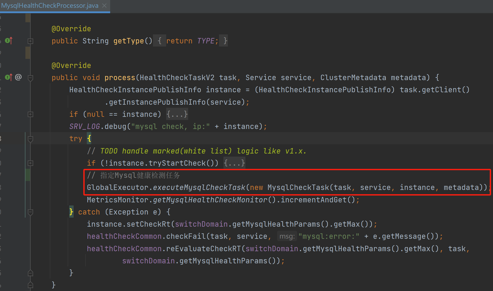The width and height of the screenshot is (493, 291).
Task: Unfold the {...} placeholder after 'if (null == instance)'
Action: click(177, 114)
